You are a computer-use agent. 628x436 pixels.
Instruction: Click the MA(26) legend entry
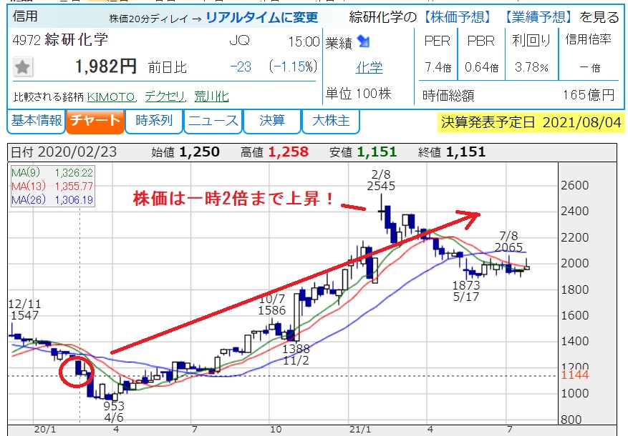[52, 199]
